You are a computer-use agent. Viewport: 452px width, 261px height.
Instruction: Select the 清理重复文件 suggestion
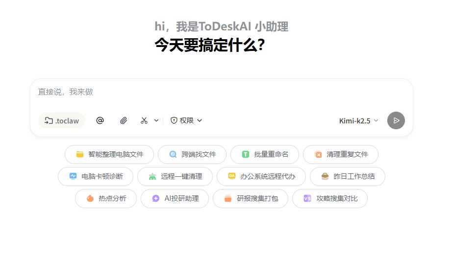(x=340, y=154)
